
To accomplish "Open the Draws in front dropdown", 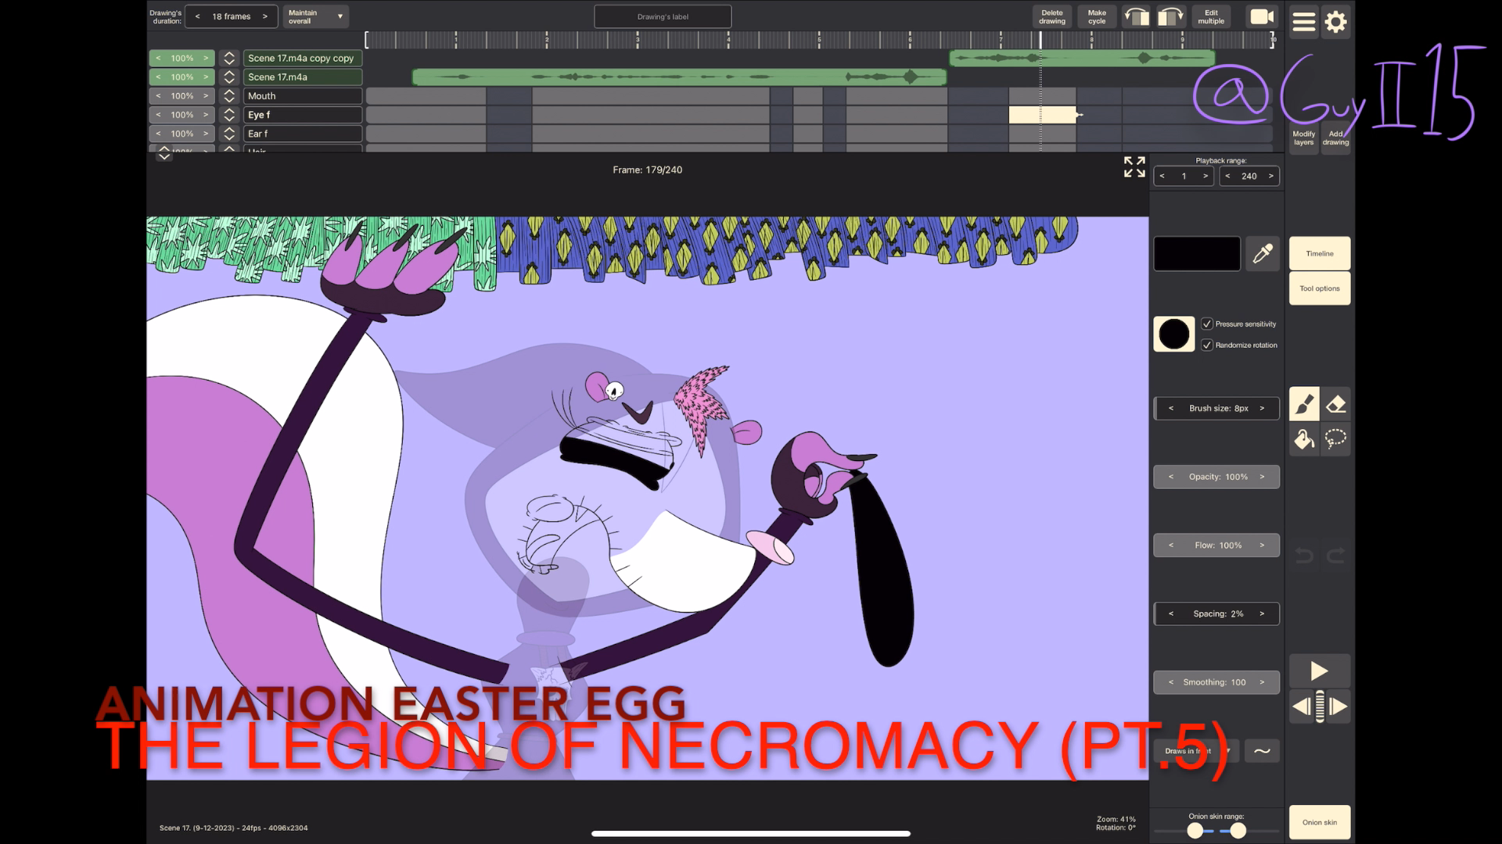I will click(1196, 751).
